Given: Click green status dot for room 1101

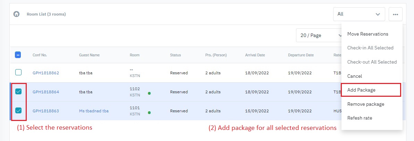Looking at the screenshot, I should [x=149, y=112].
